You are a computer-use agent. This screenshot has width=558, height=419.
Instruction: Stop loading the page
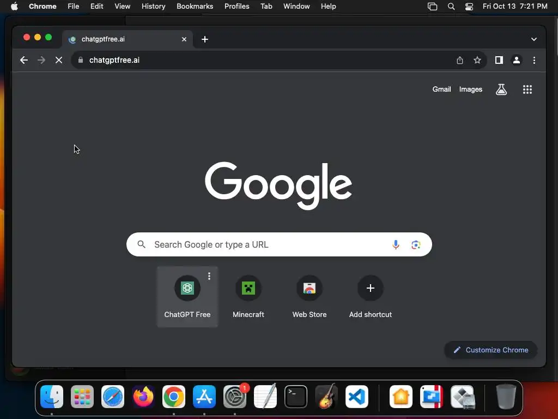(59, 60)
